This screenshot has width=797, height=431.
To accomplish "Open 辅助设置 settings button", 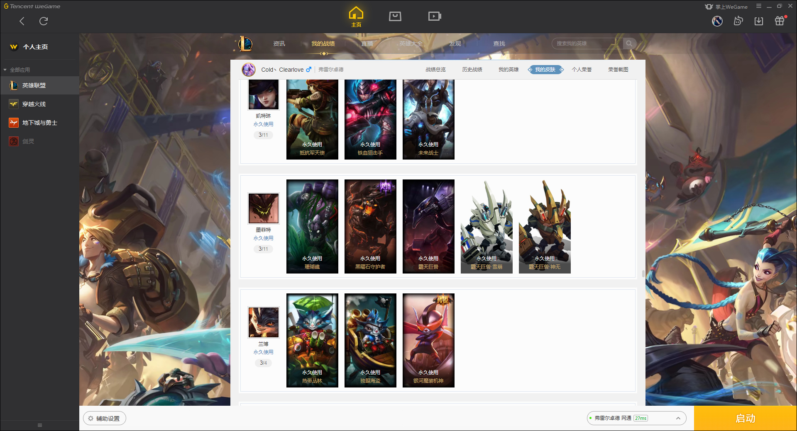I will (x=104, y=419).
